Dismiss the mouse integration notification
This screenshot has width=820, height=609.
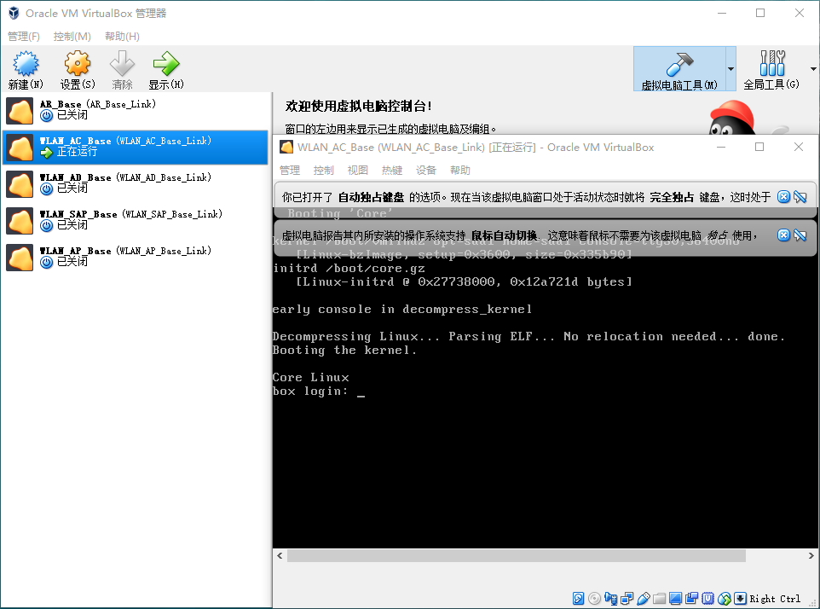(x=783, y=235)
